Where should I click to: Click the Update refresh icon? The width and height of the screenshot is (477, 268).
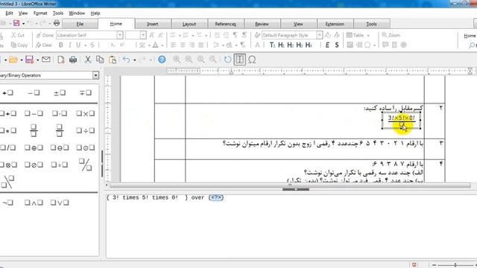[x=227, y=60]
